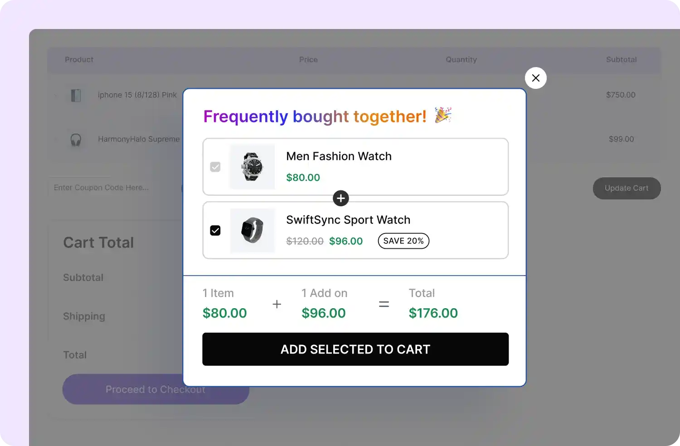680x446 pixels.
Task: Click the plus sign in the price summary
Action: [277, 304]
